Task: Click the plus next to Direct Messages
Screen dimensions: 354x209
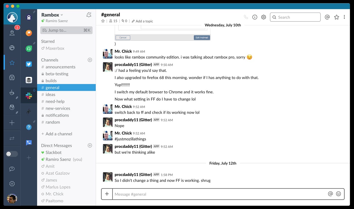Action: 90,145
